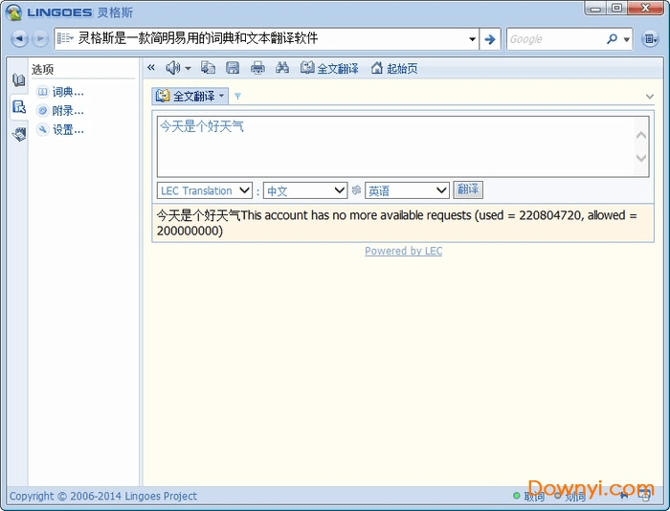The height and width of the screenshot is (511, 670).
Task: Click the 翻译 translate button
Action: [x=468, y=190]
